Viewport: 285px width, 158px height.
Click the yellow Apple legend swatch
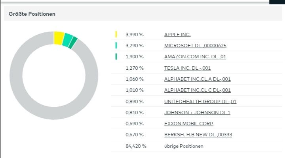coord(116,35)
